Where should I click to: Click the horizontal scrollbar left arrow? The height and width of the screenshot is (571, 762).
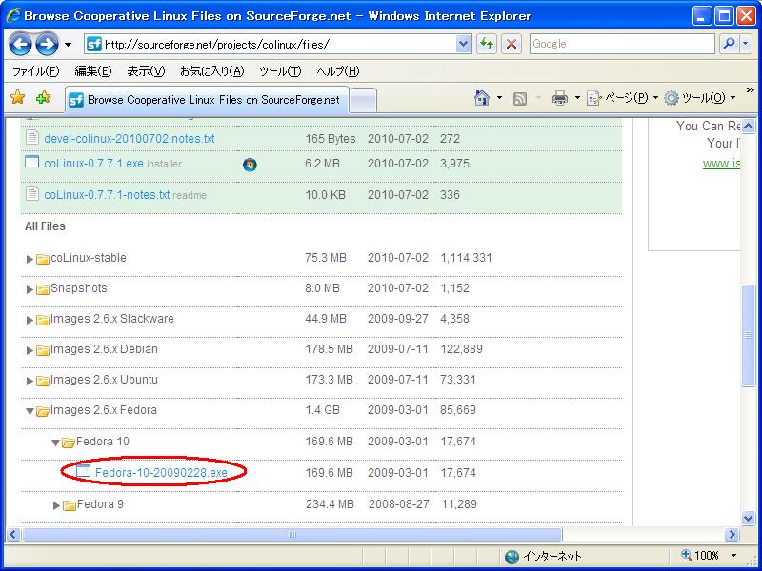13,535
